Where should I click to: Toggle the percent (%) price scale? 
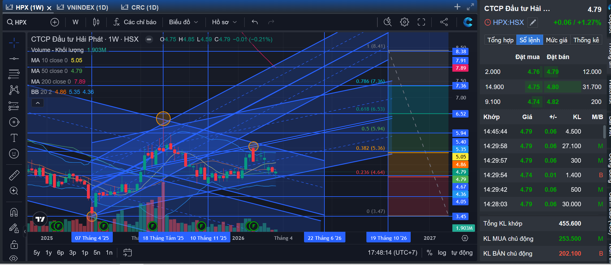point(429,253)
